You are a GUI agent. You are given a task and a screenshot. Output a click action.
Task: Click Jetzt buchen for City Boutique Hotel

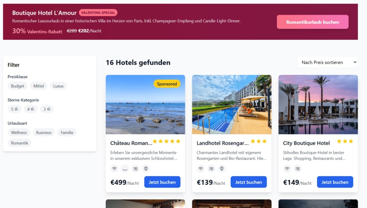coord(335,182)
